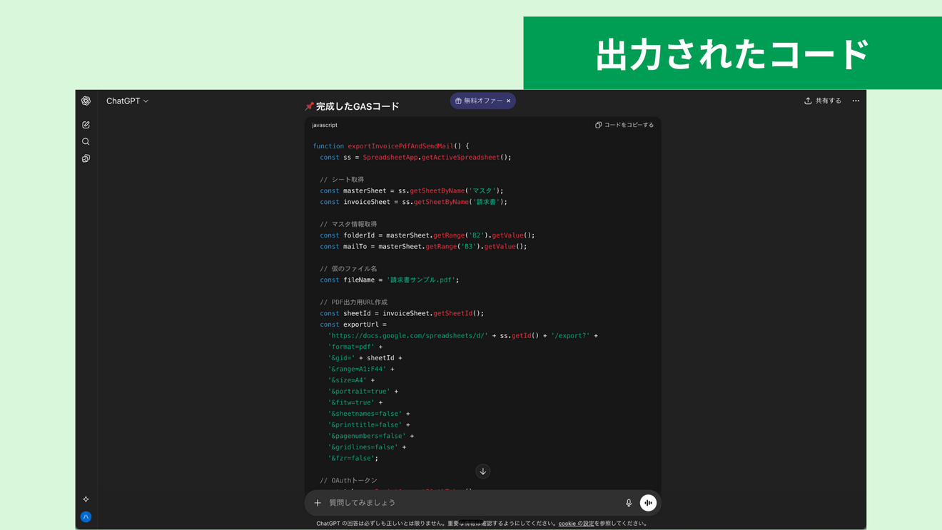
Task: Focus the 質問してみましょう message field
Action: click(x=471, y=503)
